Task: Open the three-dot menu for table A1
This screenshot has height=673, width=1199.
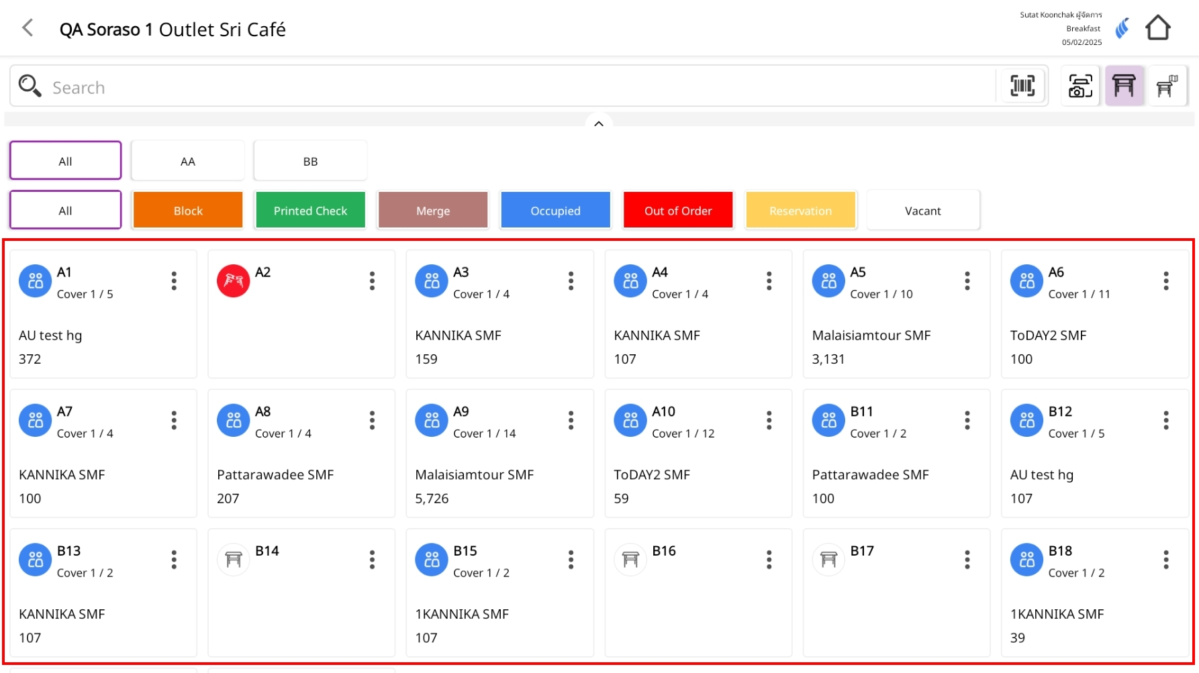Action: point(174,281)
